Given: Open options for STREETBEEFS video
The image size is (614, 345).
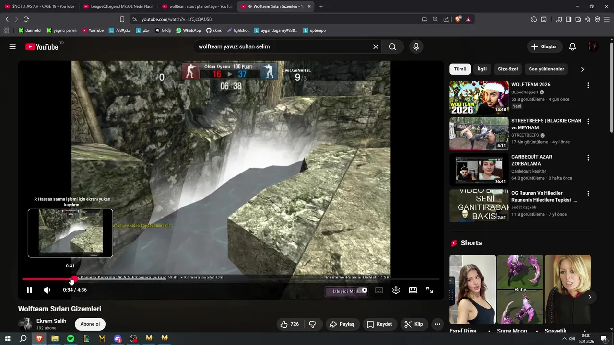Looking at the screenshot, I should [x=588, y=122].
